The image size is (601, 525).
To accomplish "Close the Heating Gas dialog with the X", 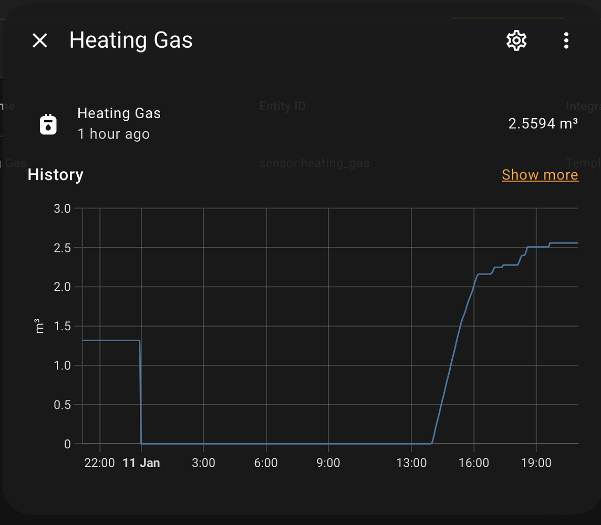I will pyautogui.click(x=39, y=40).
